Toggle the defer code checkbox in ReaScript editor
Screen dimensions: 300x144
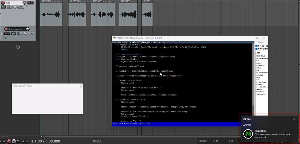click(257, 46)
